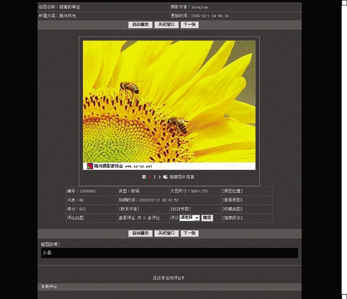The width and height of the screenshot is (347, 299).
Task: Open the [原图位置] link
Action: pyautogui.click(x=232, y=190)
